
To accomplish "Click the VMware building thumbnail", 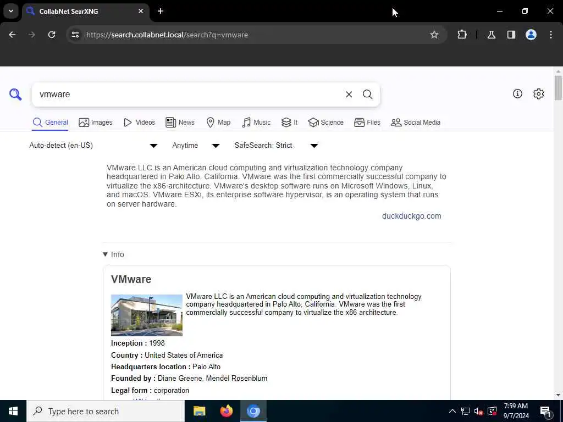I will tap(146, 315).
